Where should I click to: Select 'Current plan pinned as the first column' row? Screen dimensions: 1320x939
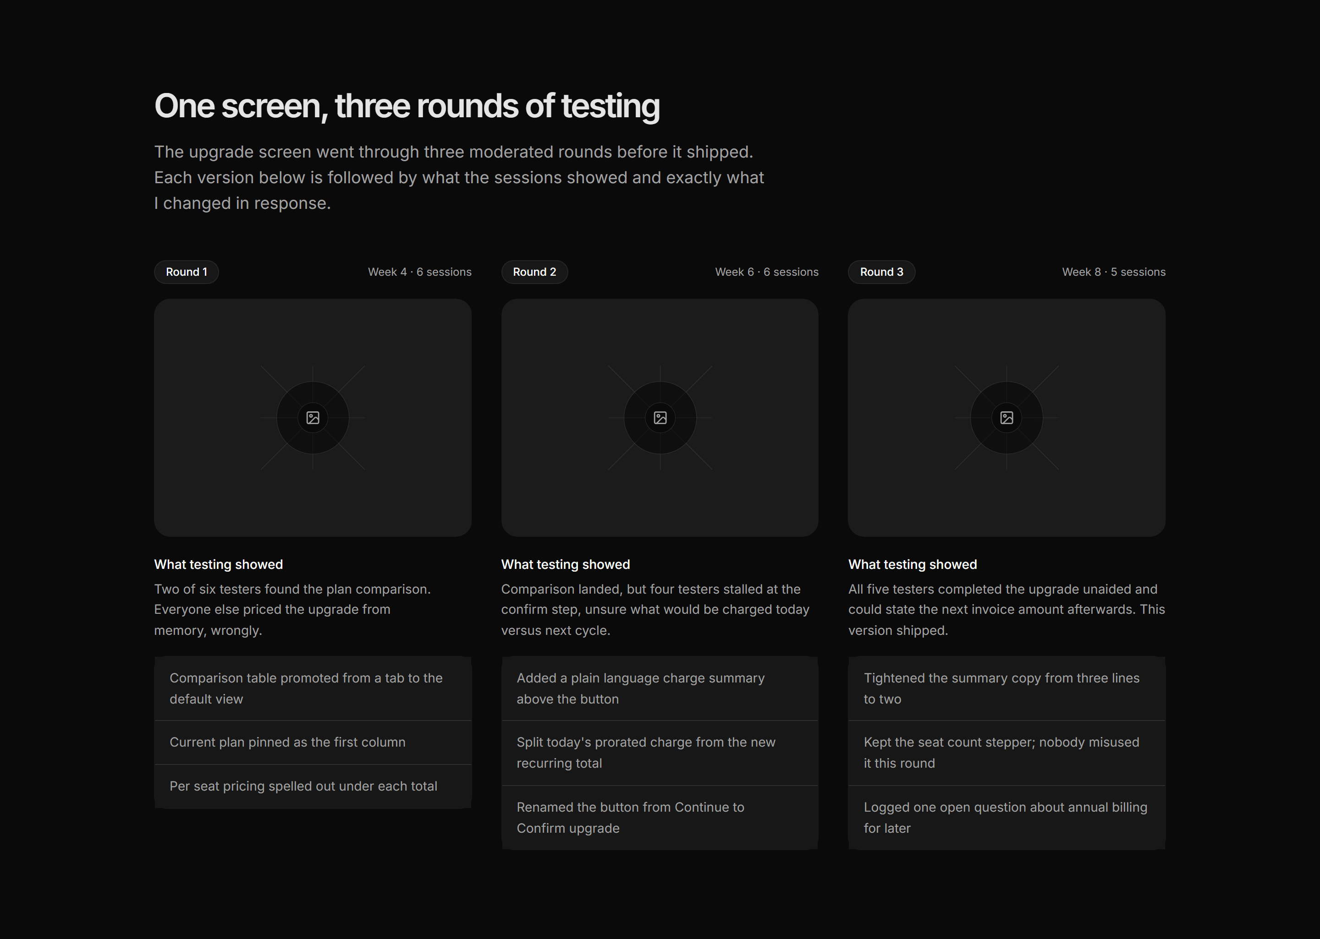pyautogui.click(x=313, y=742)
